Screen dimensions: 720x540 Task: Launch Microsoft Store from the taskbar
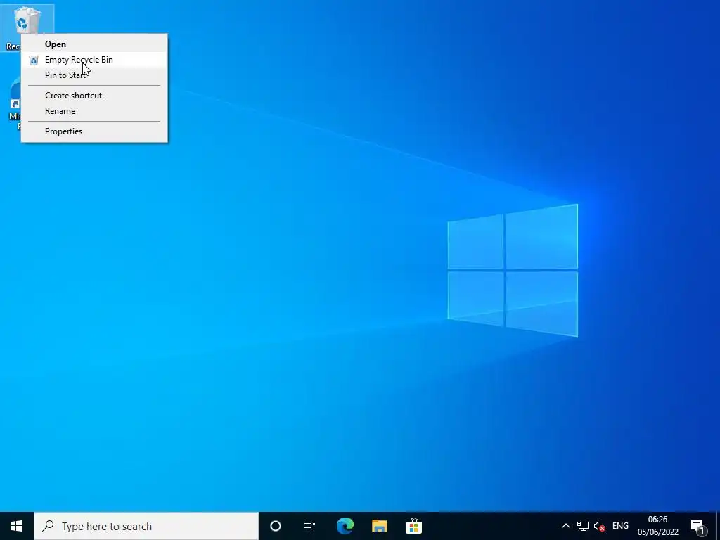pyautogui.click(x=413, y=526)
